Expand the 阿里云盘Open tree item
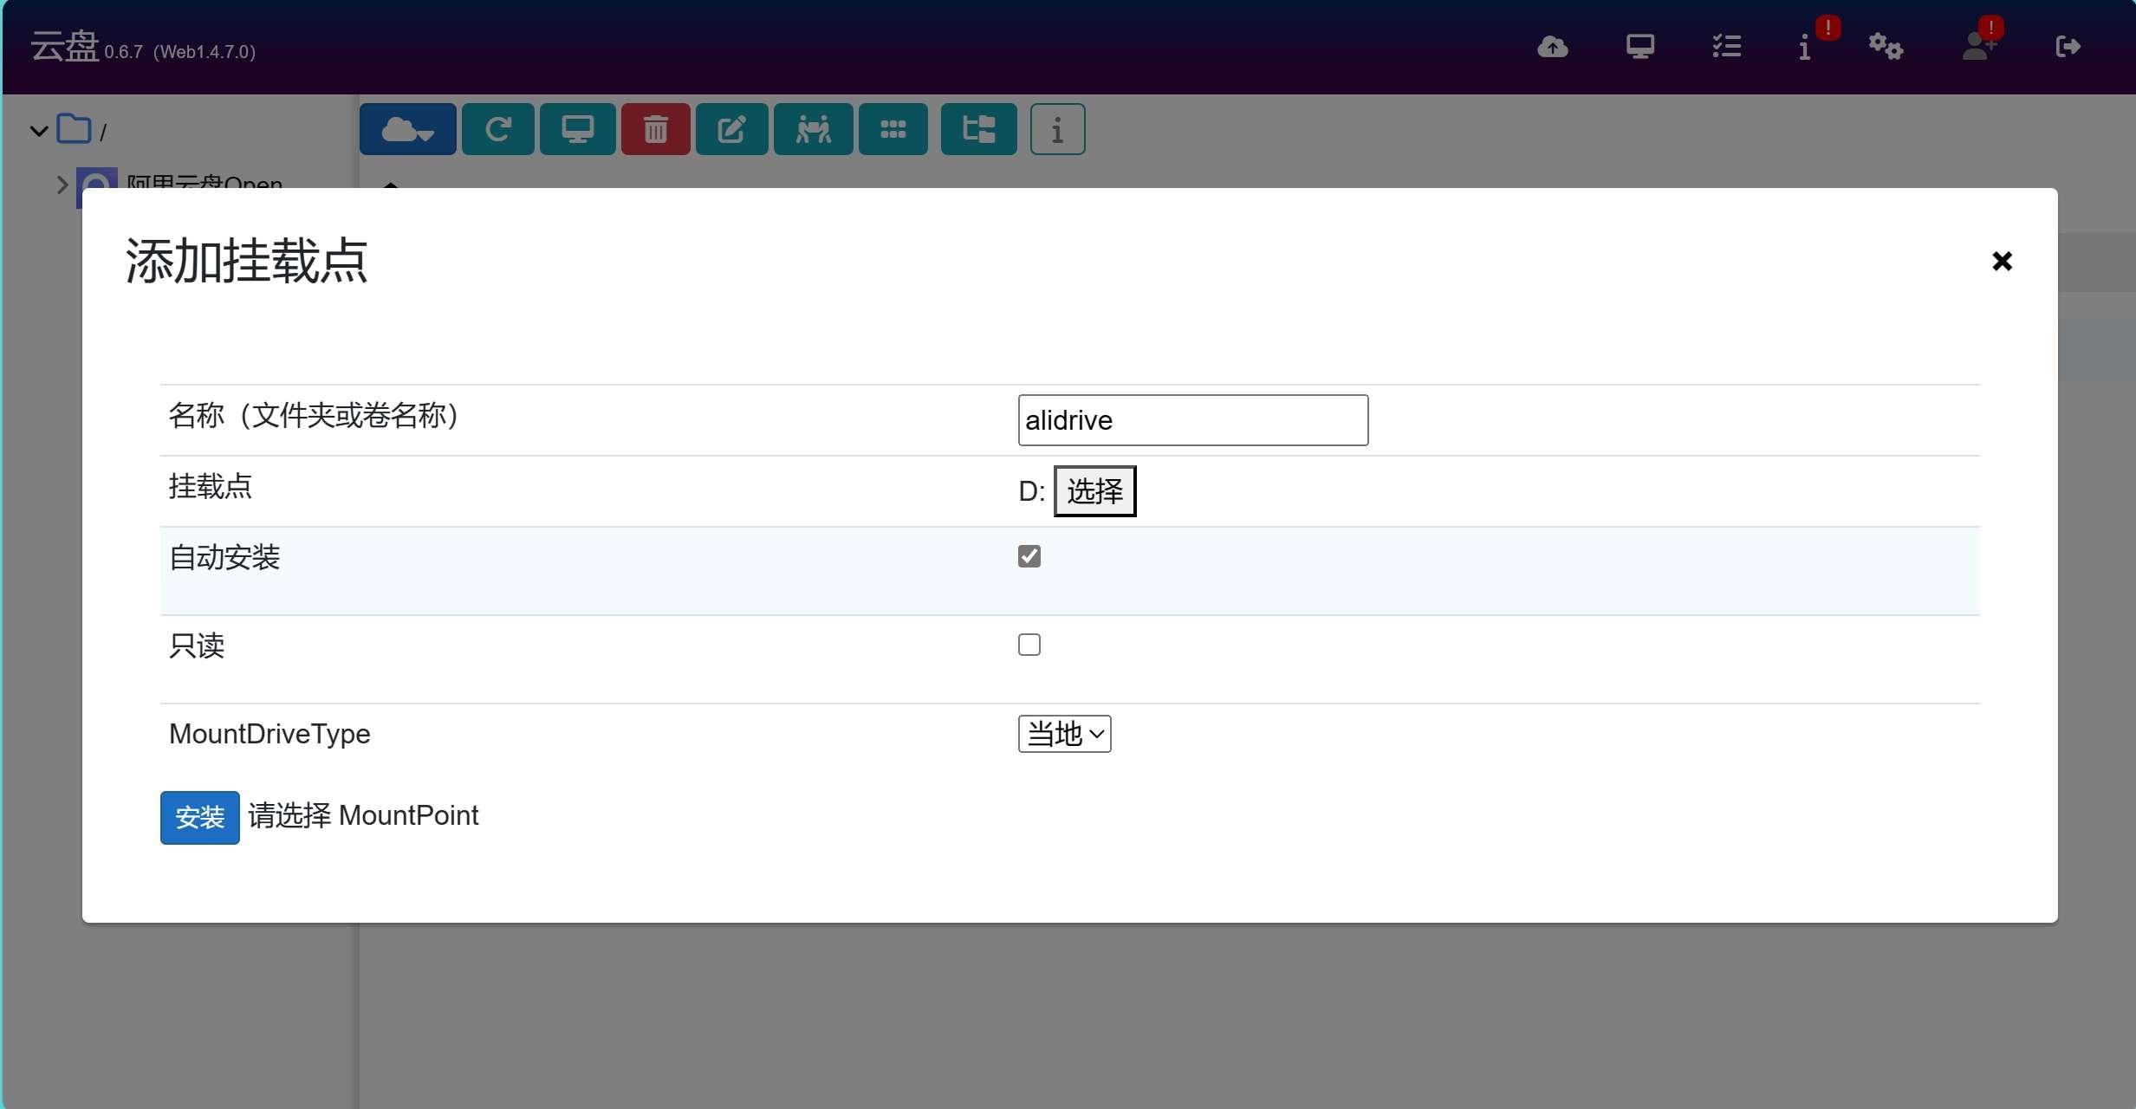 [x=62, y=185]
